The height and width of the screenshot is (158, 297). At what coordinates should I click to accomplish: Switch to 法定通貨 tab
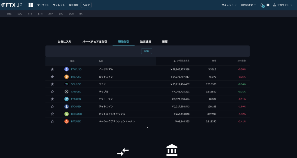click(x=146, y=42)
